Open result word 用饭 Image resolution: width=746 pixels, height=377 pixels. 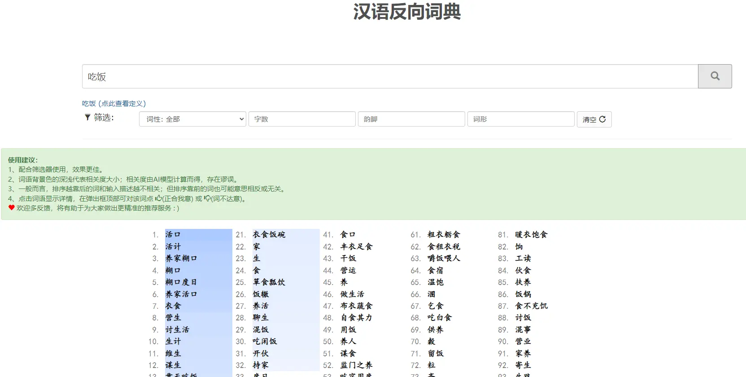click(x=348, y=329)
